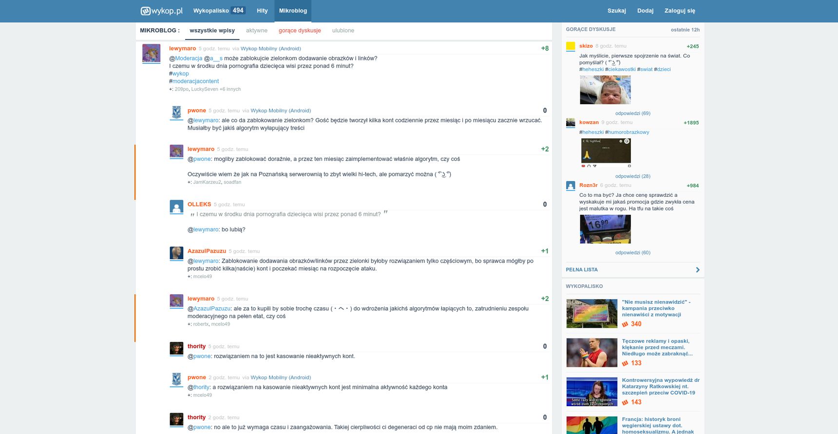Open article 'Nie musisz nienawidzić' headline
The height and width of the screenshot is (434, 838).
click(656, 308)
